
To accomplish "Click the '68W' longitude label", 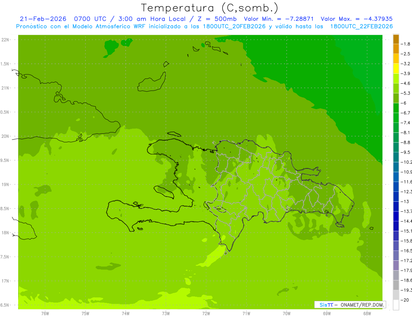I will pos(367,313).
